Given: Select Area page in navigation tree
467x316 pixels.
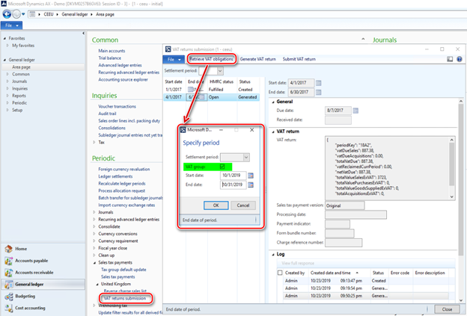Looking at the screenshot, I should click(21, 67).
